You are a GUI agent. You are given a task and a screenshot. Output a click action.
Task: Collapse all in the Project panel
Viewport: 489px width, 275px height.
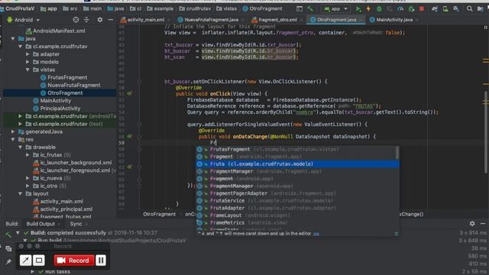tap(86, 20)
